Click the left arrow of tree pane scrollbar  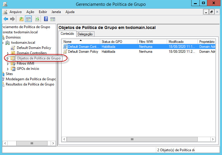click(x=5, y=143)
